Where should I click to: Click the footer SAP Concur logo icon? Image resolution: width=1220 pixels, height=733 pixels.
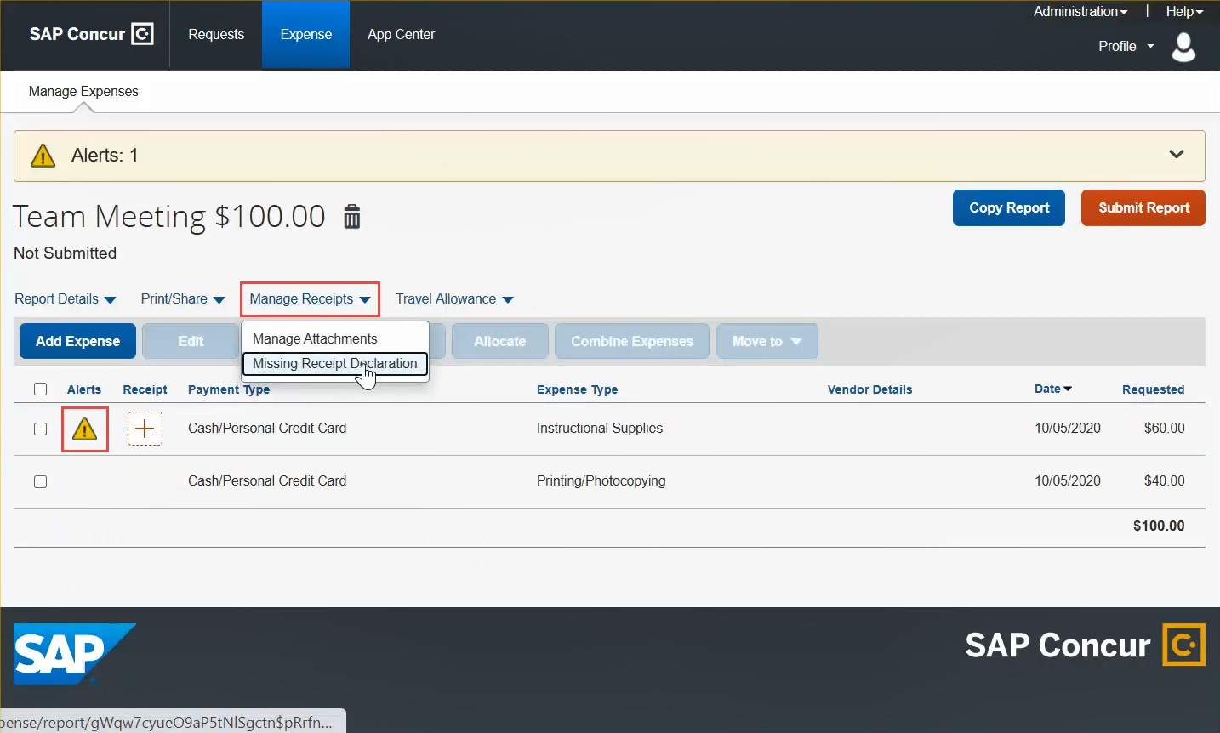(1183, 645)
